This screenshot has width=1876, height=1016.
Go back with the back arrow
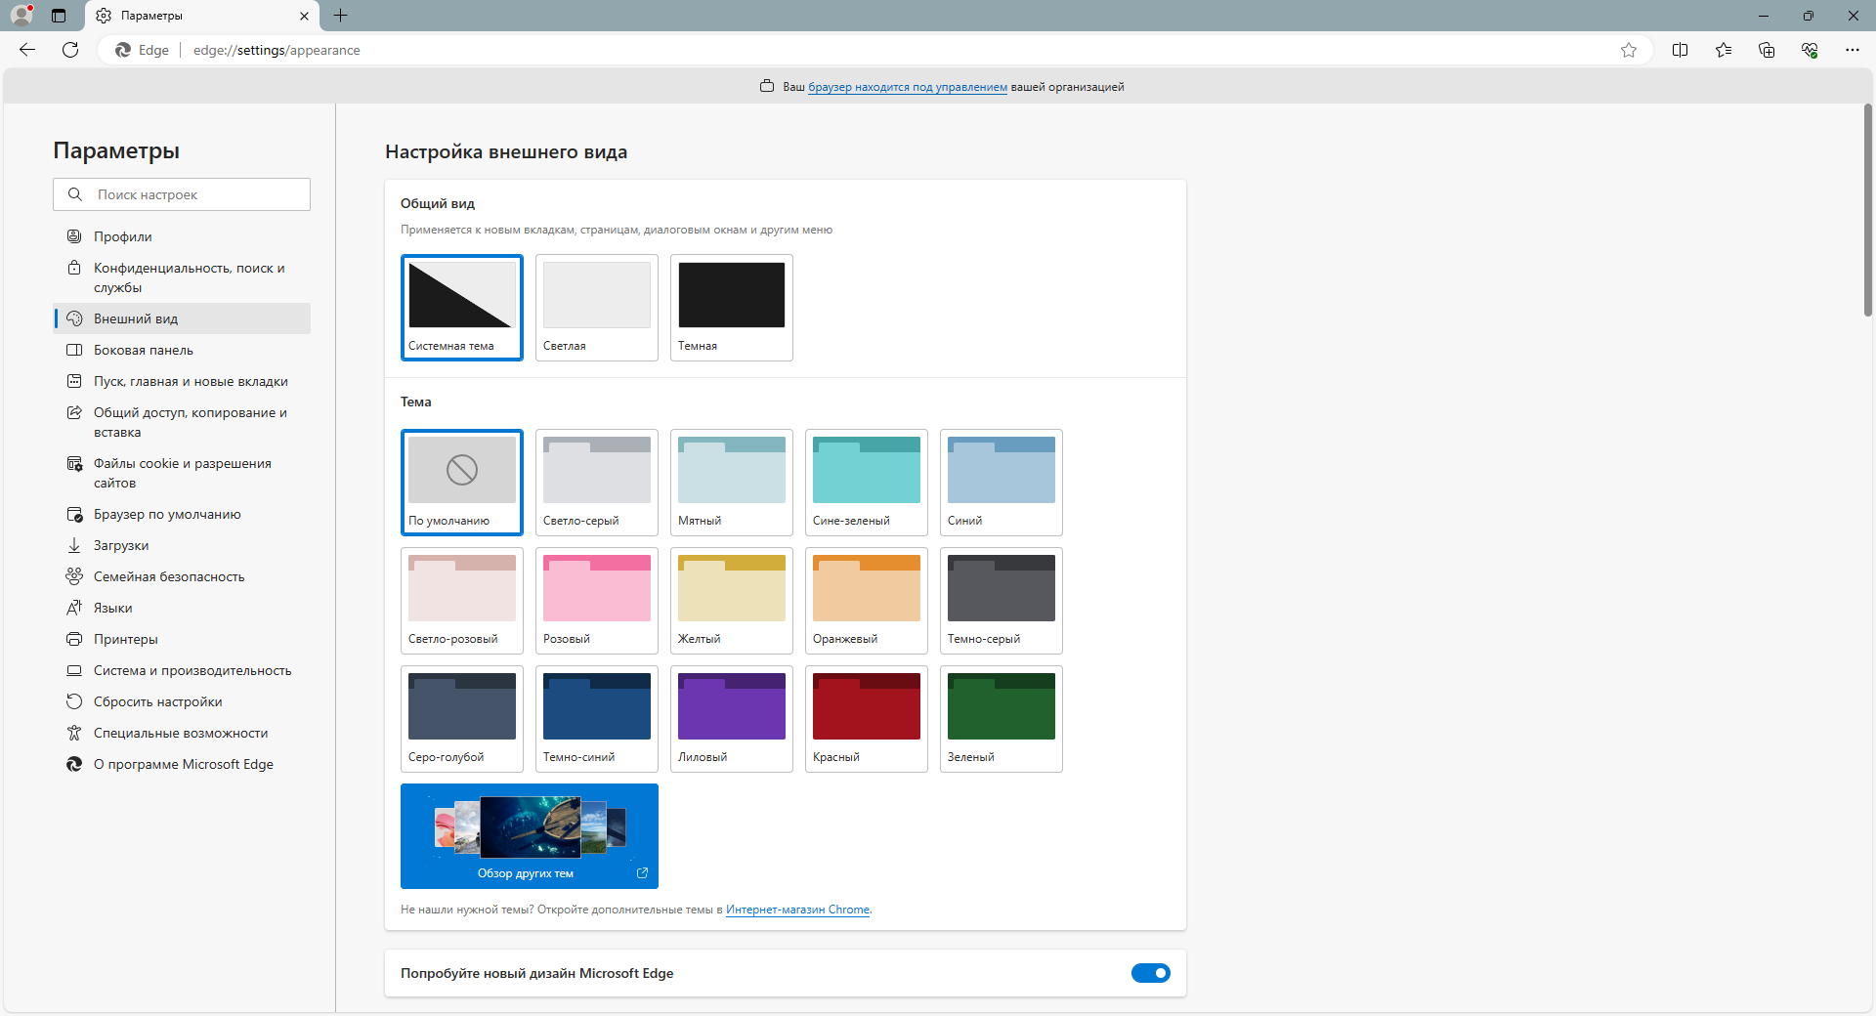[x=27, y=50]
